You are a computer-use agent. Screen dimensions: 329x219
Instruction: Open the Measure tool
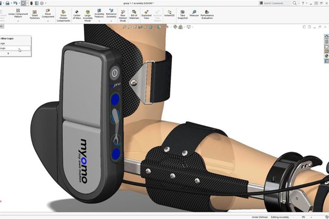point(194,13)
